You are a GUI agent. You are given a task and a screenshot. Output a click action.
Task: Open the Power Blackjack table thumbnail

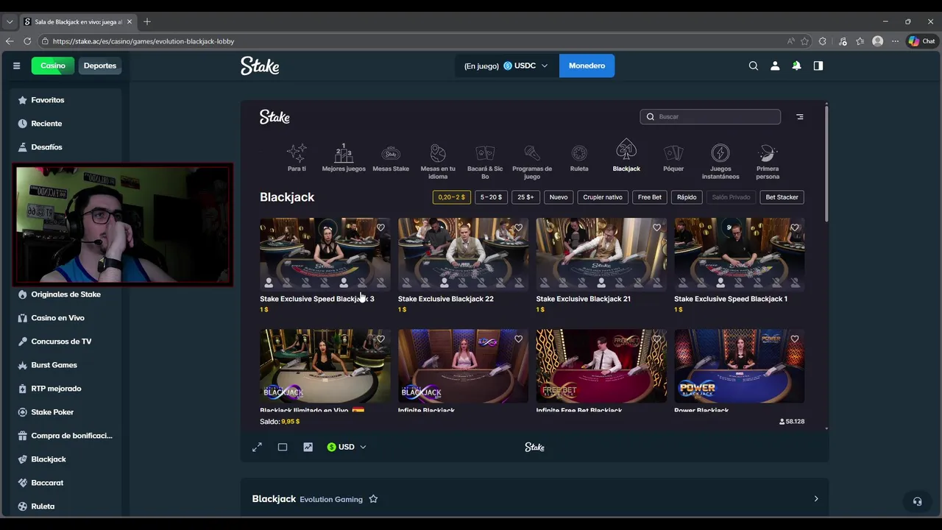[739, 366]
